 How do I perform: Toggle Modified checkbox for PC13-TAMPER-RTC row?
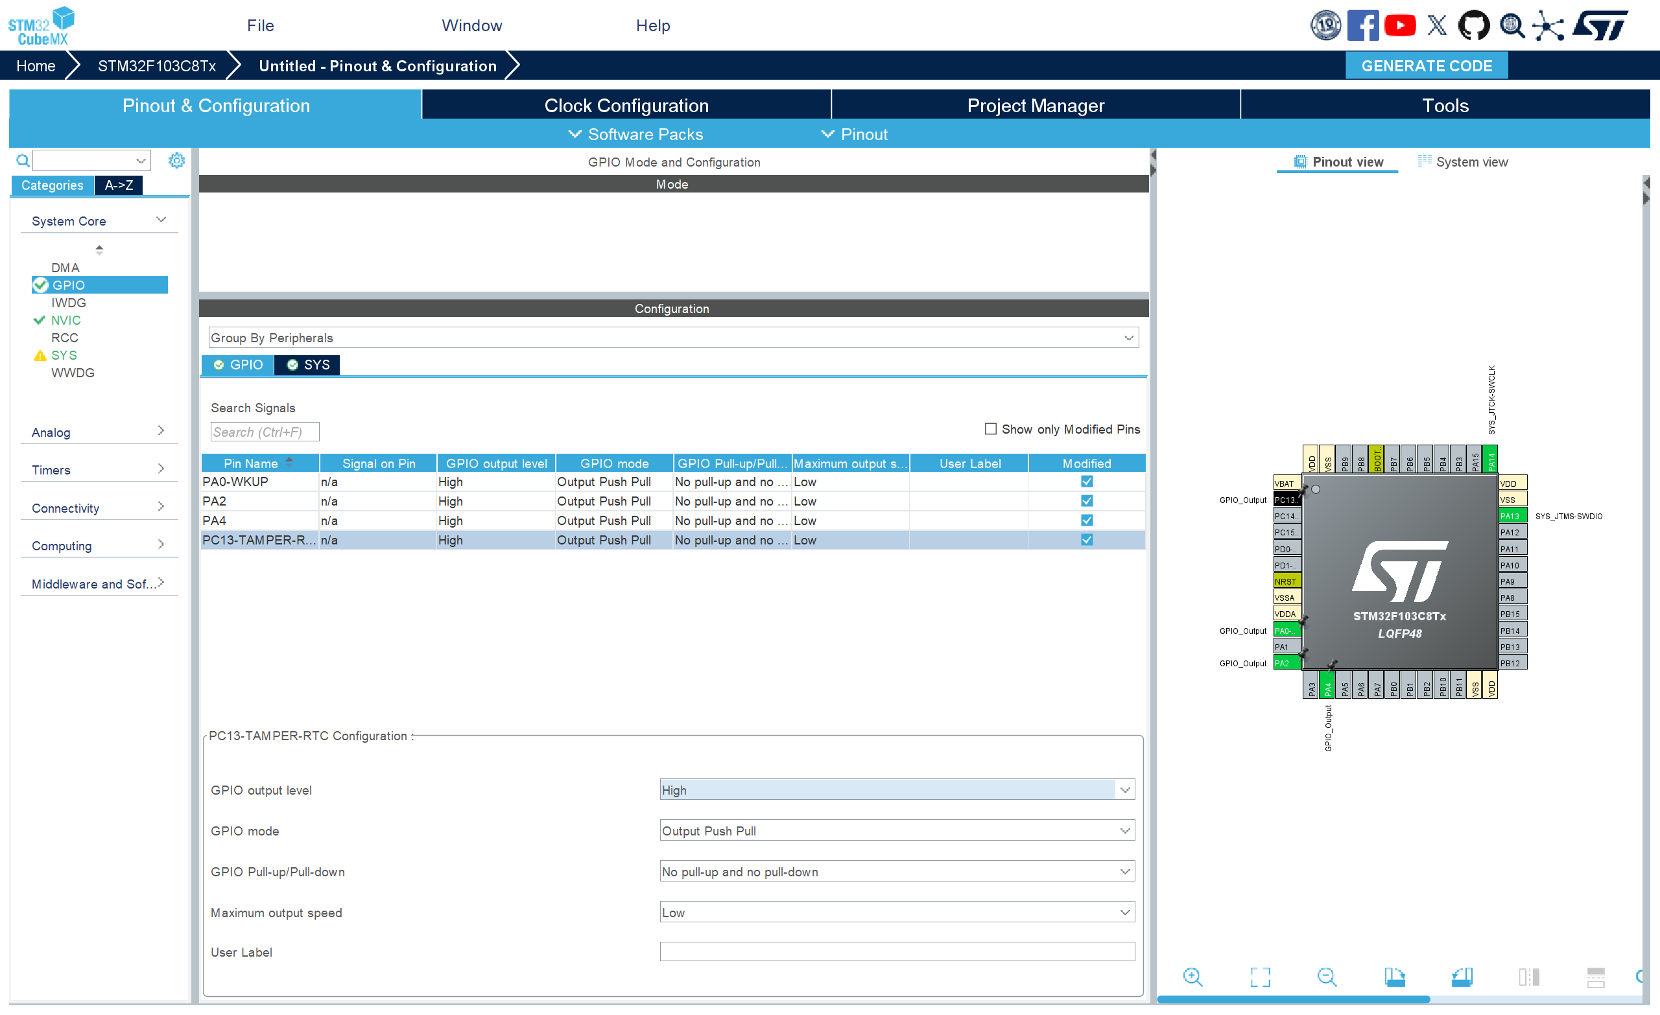tap(1087, 540)
